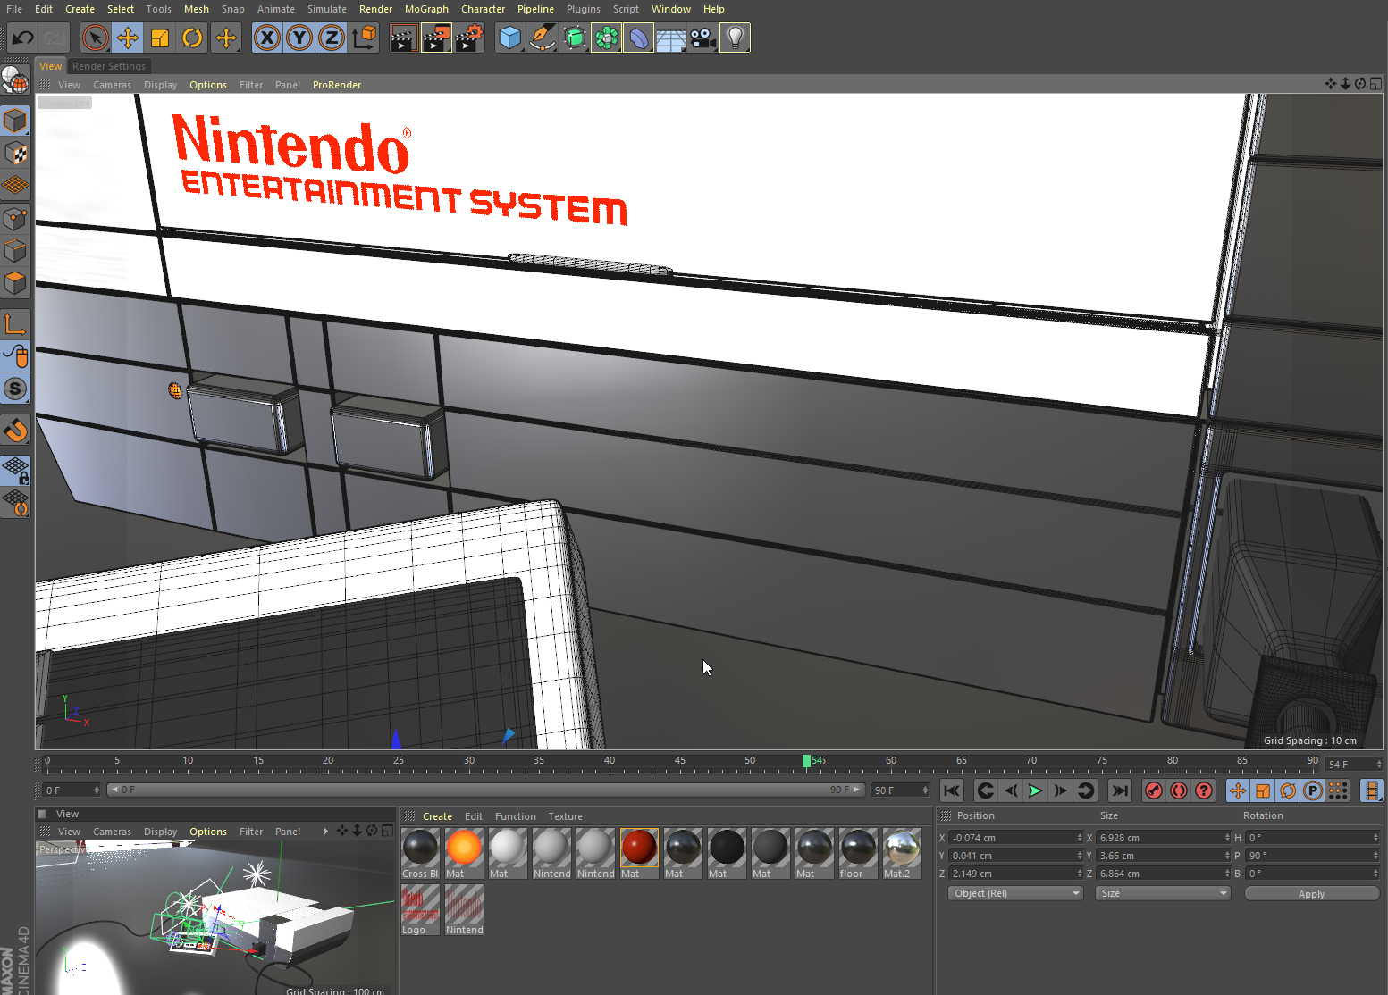Activate the Rotate tool in top toolbar

[192, 38]
